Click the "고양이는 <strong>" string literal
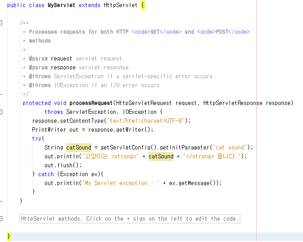 (x=110, y=156)
